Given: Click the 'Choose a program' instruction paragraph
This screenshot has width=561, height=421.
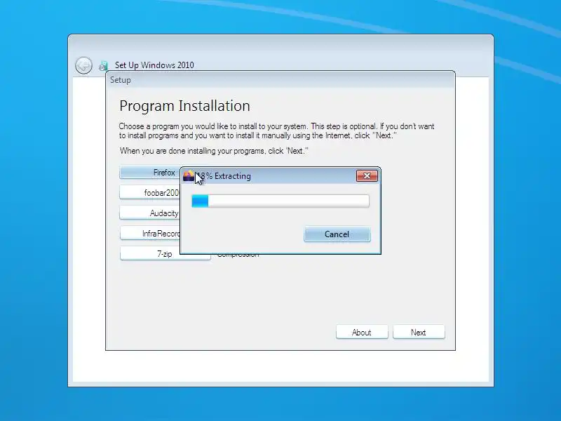Looking at the screenshot, I should coord(276,131).
